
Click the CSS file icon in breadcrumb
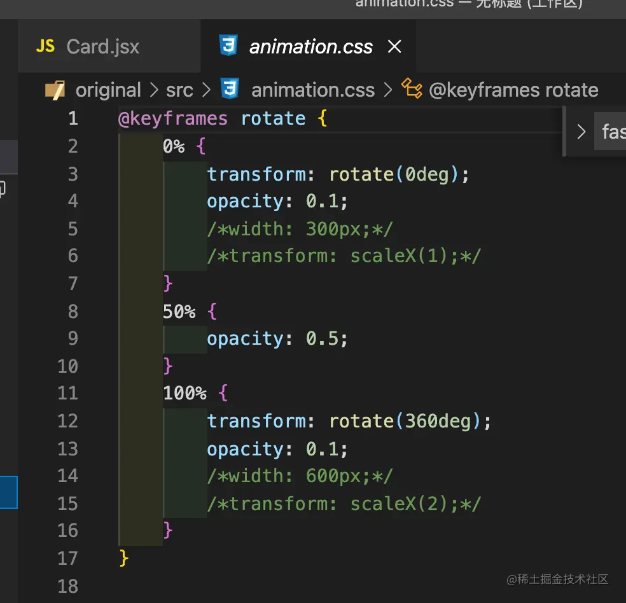coord(230,88)
